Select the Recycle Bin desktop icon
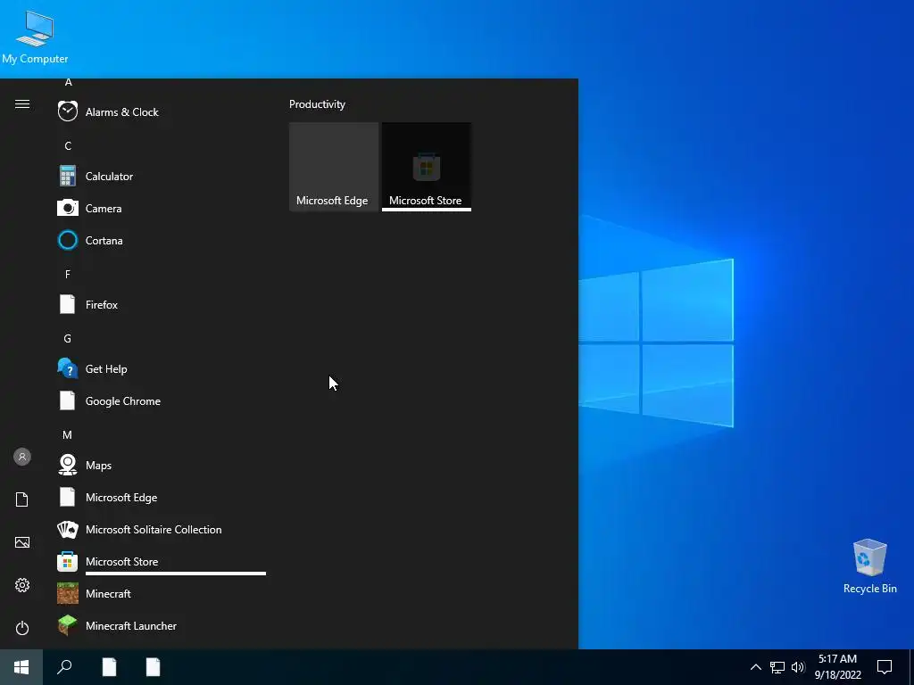 tap(869, 565)
